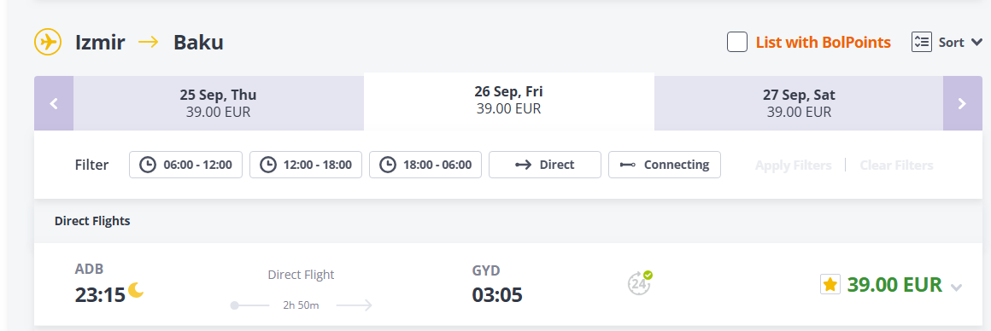Select the 26 Sep, Fri date tab
Viewport: 991px width, 331px height.
click(509, 101)
